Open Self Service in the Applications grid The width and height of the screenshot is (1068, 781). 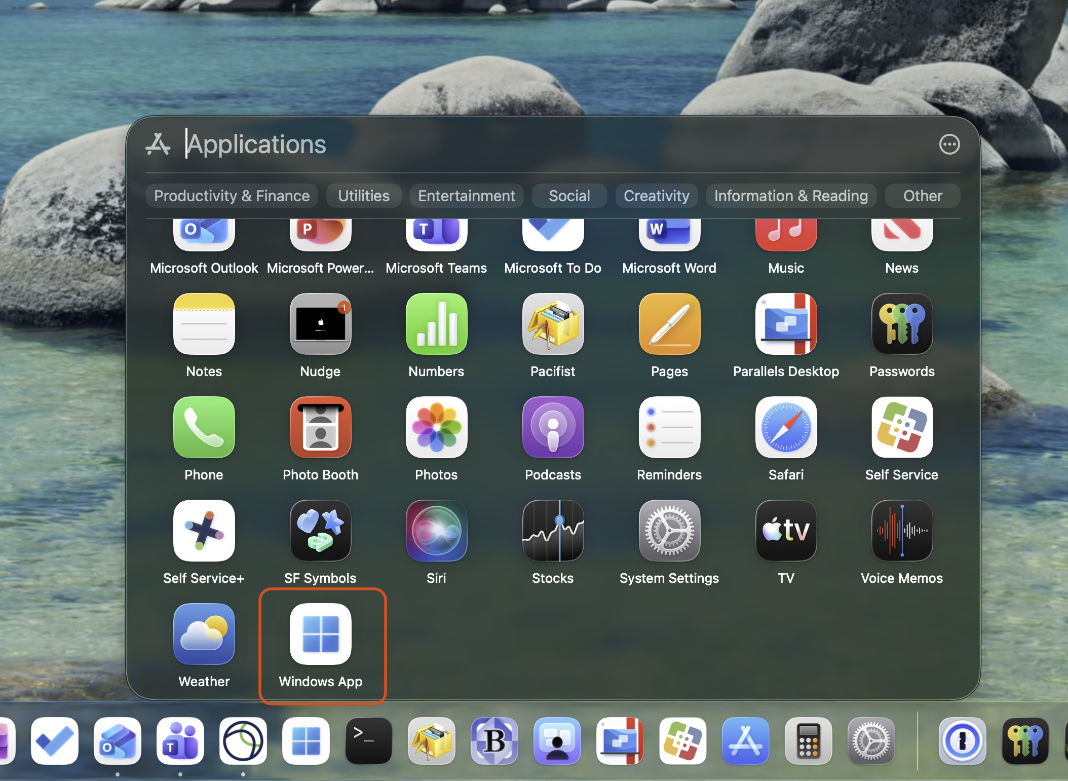coord(902,428)
